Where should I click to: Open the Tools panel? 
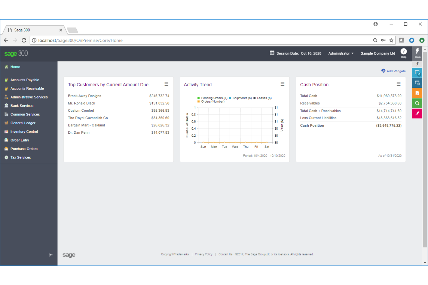pos(417,53)
